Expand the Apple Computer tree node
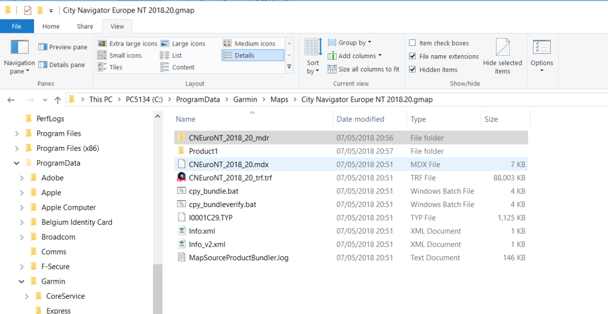The width and height of the screenshot is (608, 314). [22, 207]
